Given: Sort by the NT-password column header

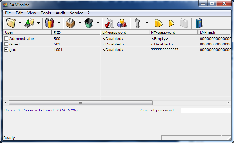Looking at the screenshot, I should [x=173, y=32].
